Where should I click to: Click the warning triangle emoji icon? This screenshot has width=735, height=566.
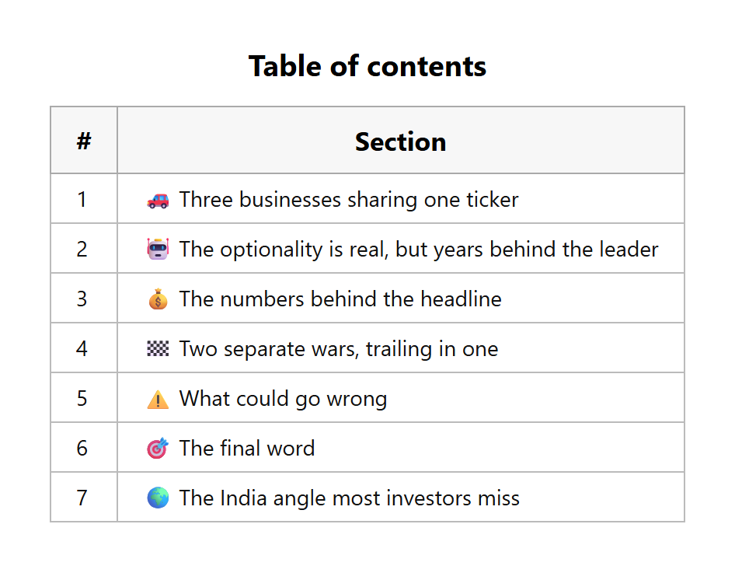pyautogui.click(x=158, y=399)
